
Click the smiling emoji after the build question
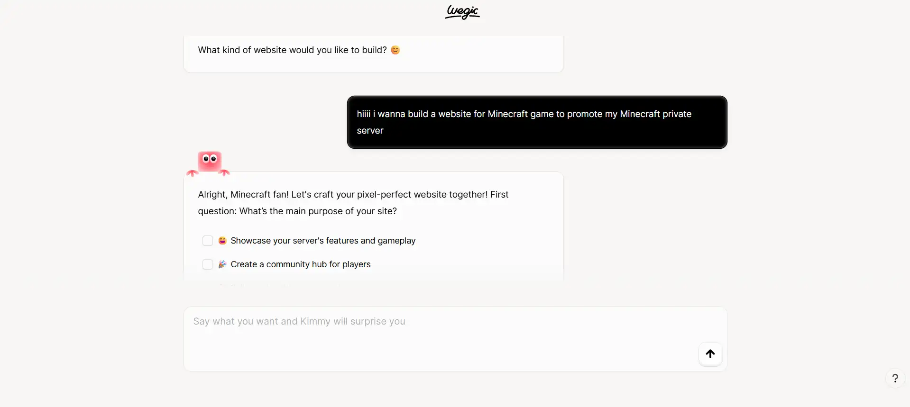(x=395, y=50)
